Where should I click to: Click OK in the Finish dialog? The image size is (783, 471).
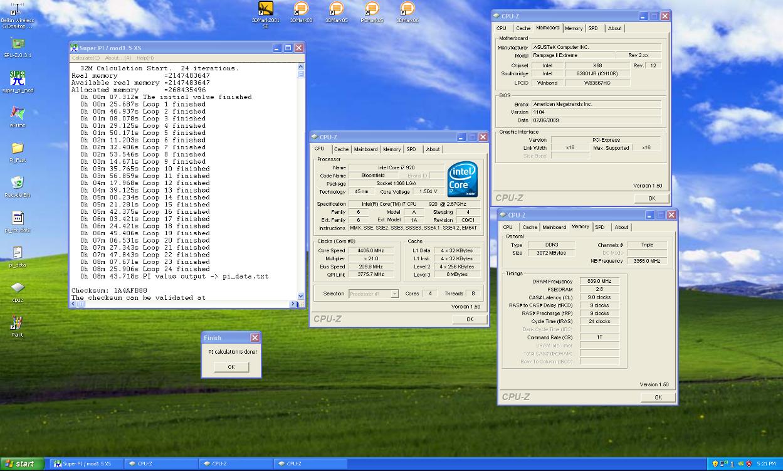[231, 367]
